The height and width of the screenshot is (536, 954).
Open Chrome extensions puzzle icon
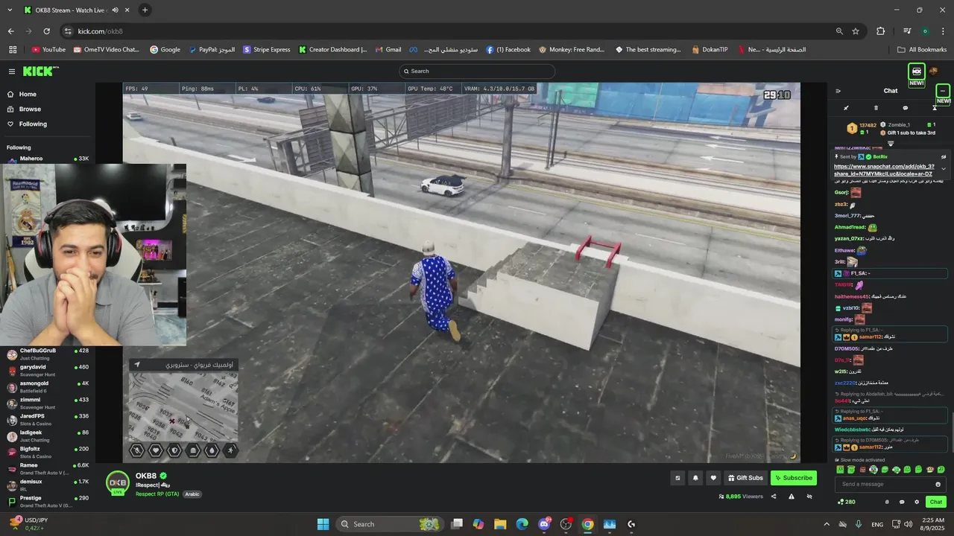coord(880,31)
